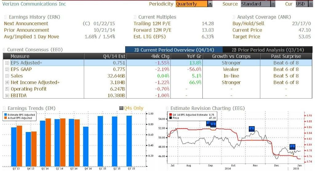Switch to Current Period Overview (Q4/14) tab
Viewport: 315px width, 171px height.
coord(174,50)
